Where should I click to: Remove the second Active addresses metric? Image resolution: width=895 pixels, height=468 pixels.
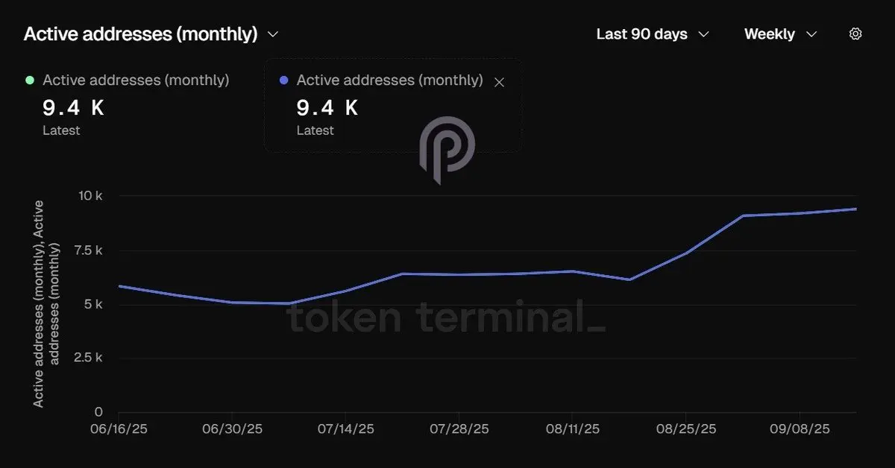coord(500,83)
